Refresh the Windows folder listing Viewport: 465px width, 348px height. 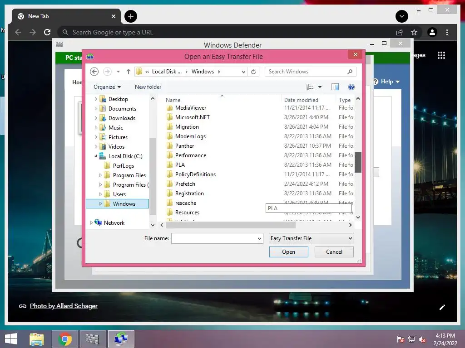click(253, 72)
